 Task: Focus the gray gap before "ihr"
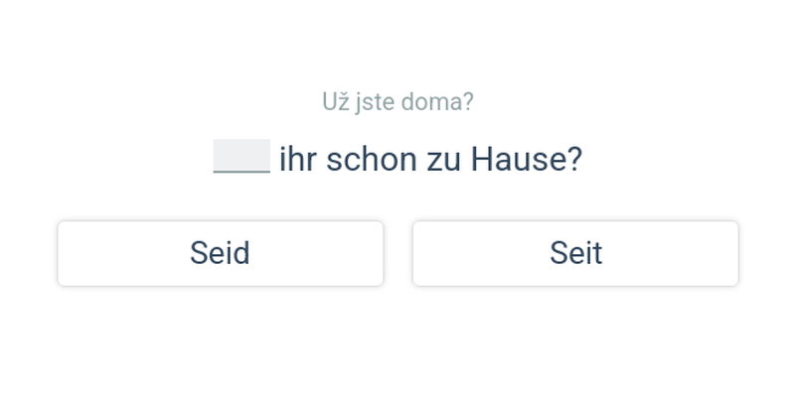click(241, 157)
